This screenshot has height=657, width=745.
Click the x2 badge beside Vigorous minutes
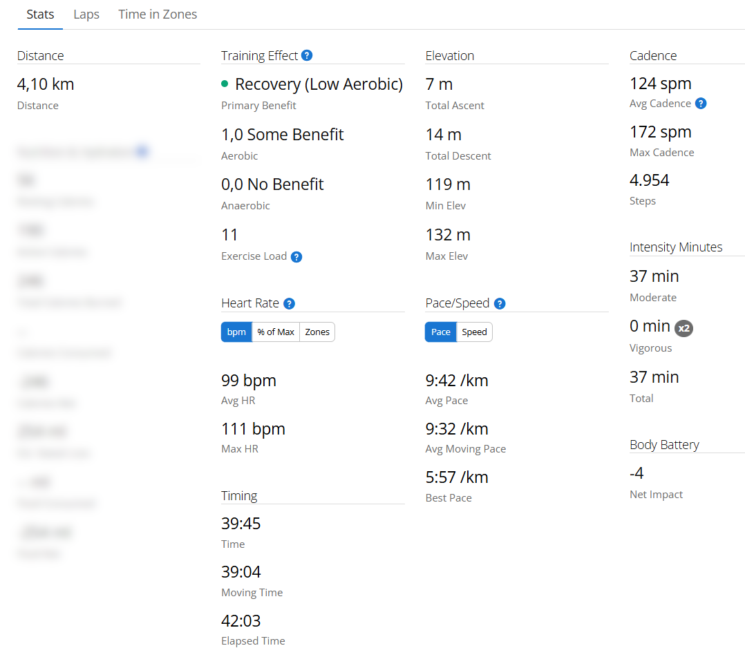tap(683, 328)
